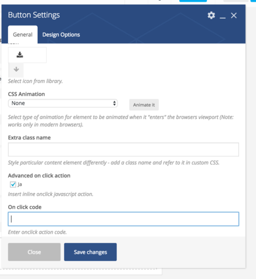Click the Animate it button
Image resolution: width=256 pixels, height=279 pixels.
[x=144, y=105]
